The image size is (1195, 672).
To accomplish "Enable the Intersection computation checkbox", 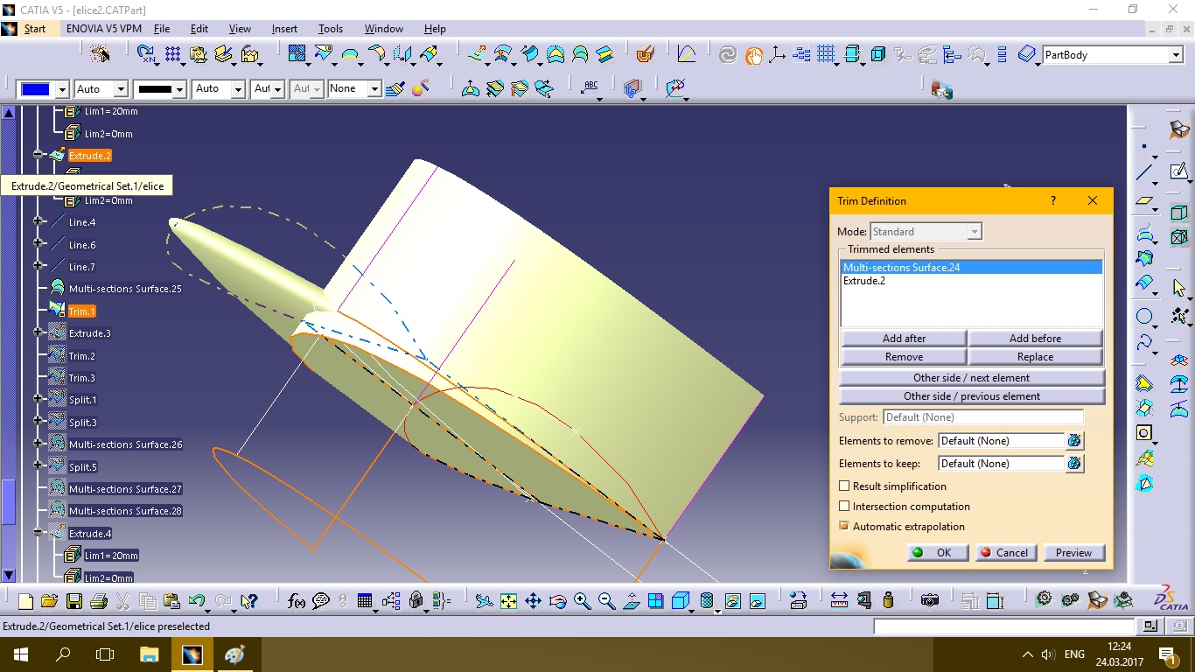I will (x=844, y=506).
